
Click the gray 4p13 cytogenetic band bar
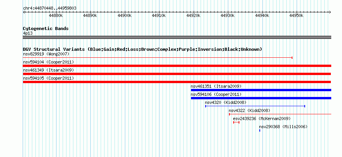click(x=177, y=37)
